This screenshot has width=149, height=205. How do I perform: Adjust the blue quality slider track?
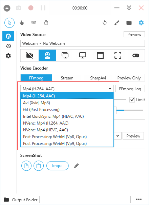130,110
